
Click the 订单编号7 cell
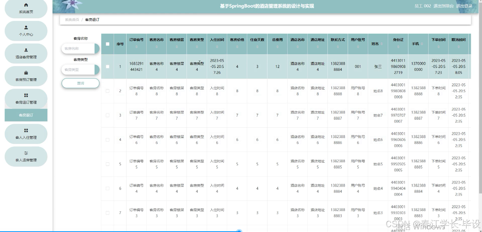(x=137, y=115)
